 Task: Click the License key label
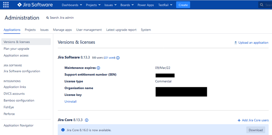coord(73,95)
